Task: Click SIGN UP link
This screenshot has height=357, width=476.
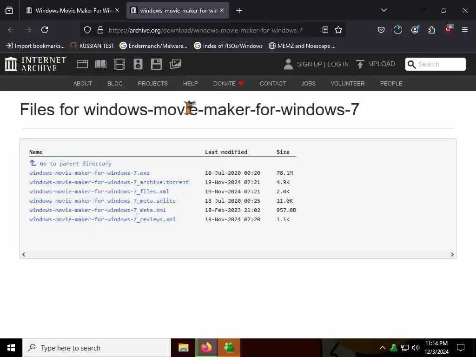Action: click(309, 64)
